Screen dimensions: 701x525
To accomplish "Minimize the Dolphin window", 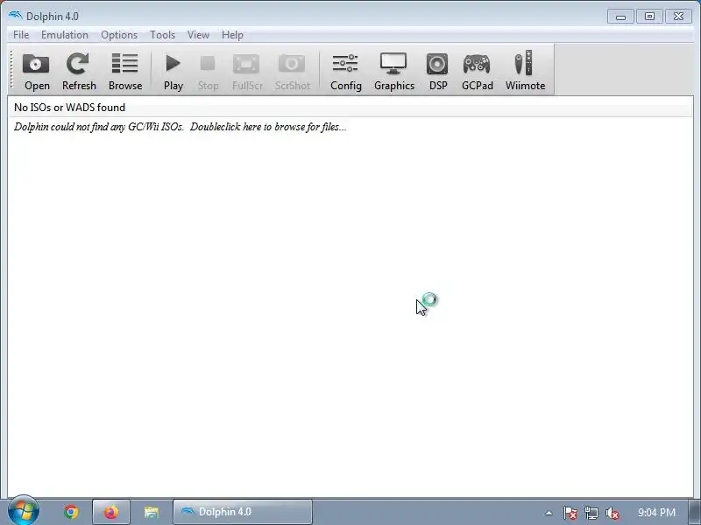I will point(620,17).
